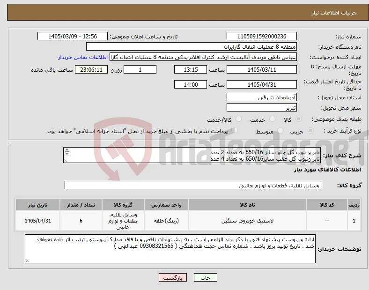369x290 pixels.
Task: Click the جزئیات اطلاعات نیاز page header
Action: click(x=334, y=13)
